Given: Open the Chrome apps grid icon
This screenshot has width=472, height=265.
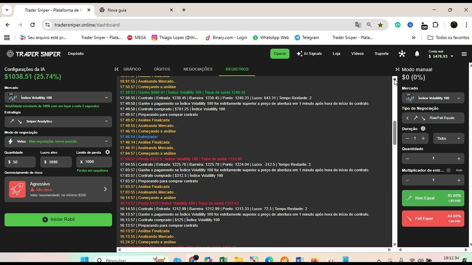Looking at the screenshot, I should 7,38.
